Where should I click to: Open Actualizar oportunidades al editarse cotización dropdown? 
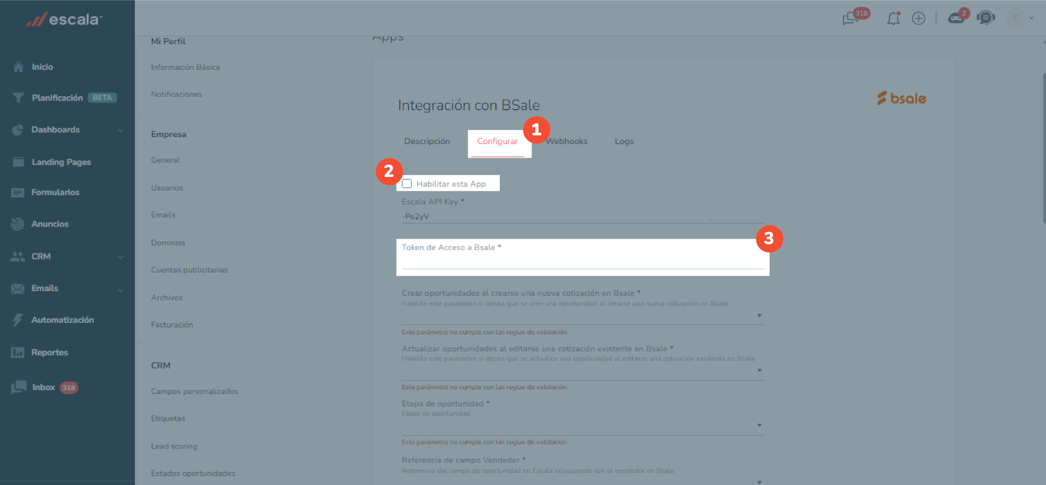(x=583, y=371)
